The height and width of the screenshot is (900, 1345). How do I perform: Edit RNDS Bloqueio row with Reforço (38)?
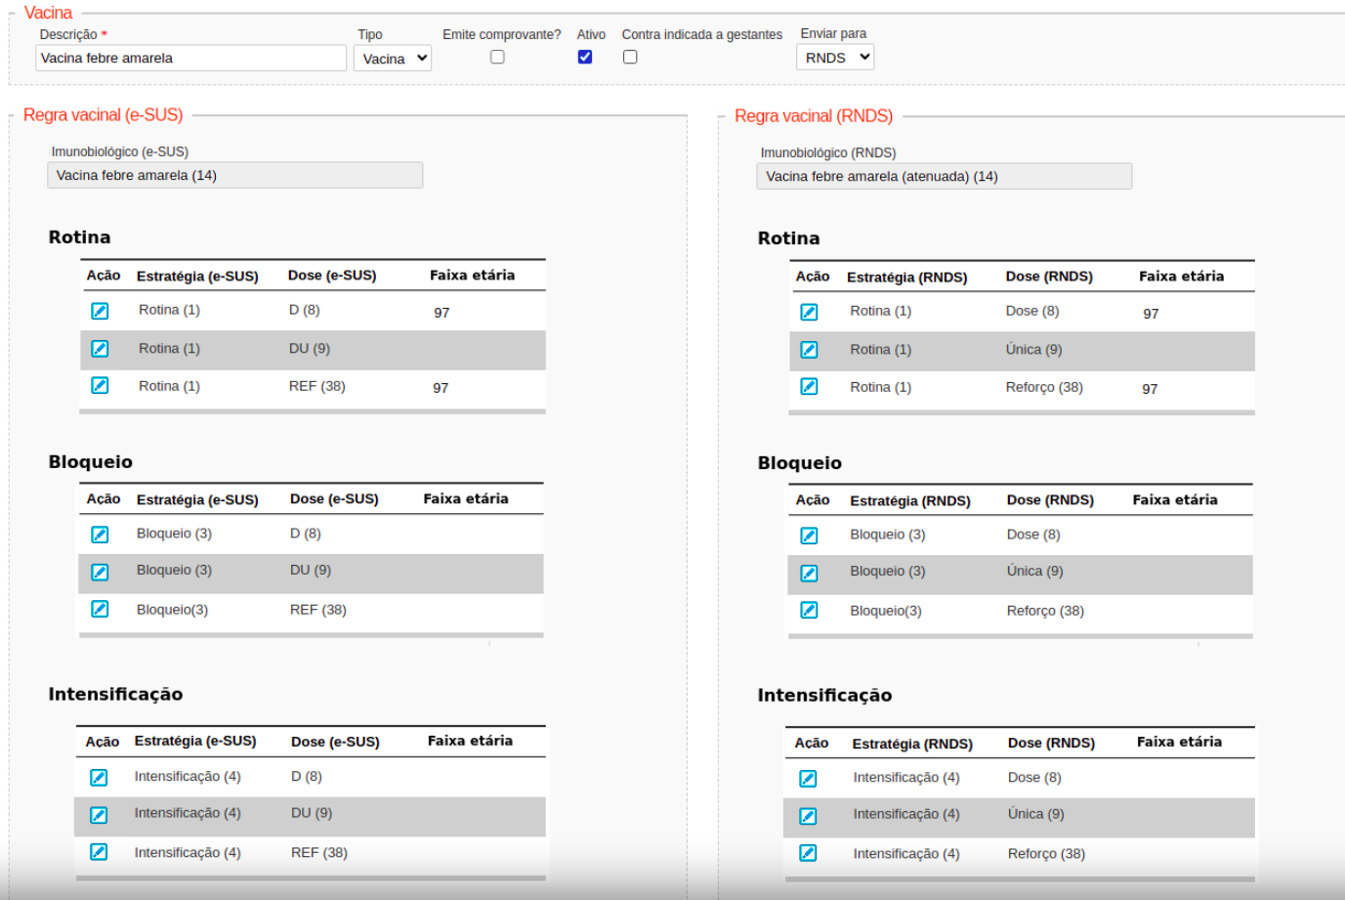[809, 610]
